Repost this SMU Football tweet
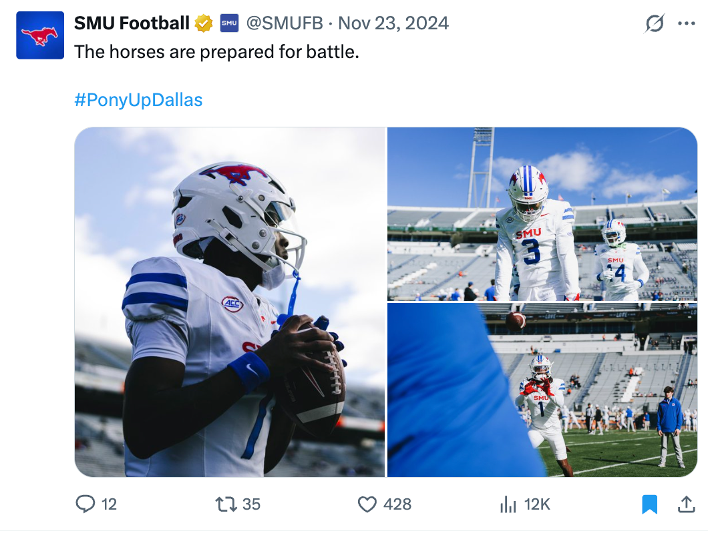This screenshot has width=708, height=535. point(227,504)
